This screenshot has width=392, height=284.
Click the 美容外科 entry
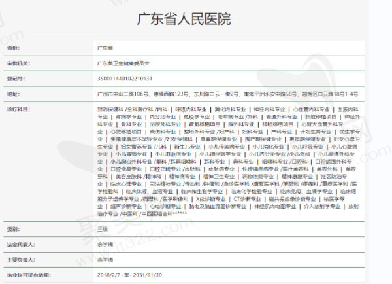[x=327, y=169]
